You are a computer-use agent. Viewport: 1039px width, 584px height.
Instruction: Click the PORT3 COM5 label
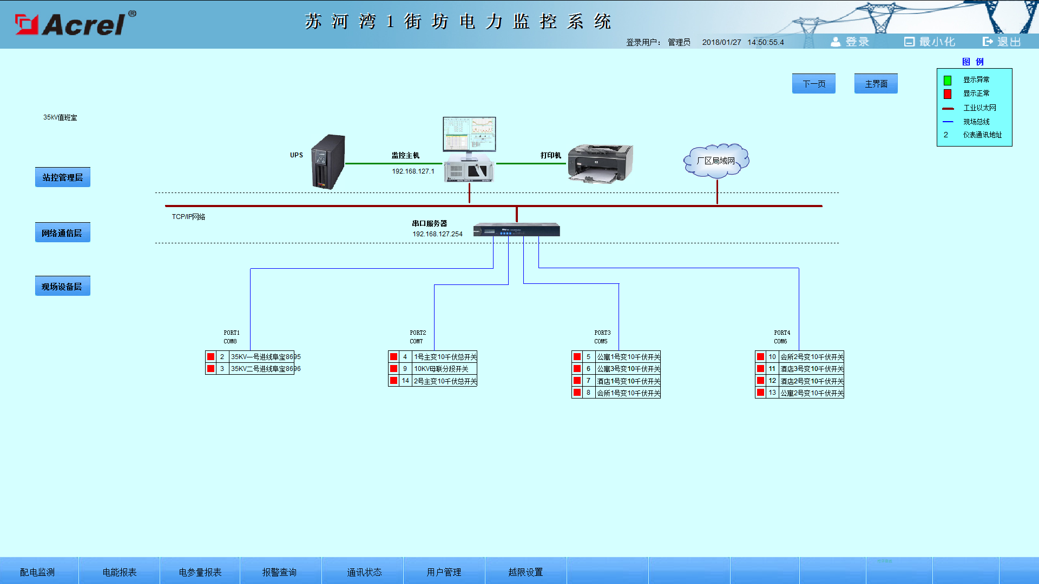point(602,337)
